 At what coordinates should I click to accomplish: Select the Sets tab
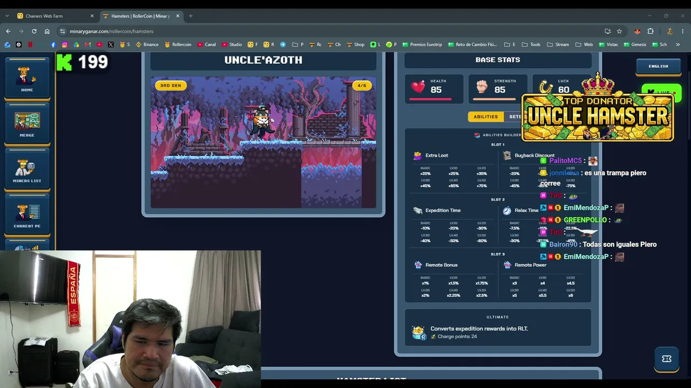click(x=515, y=117)
